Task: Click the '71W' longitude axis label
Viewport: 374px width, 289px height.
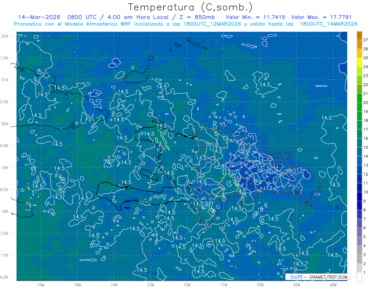Action: (223, 285)
